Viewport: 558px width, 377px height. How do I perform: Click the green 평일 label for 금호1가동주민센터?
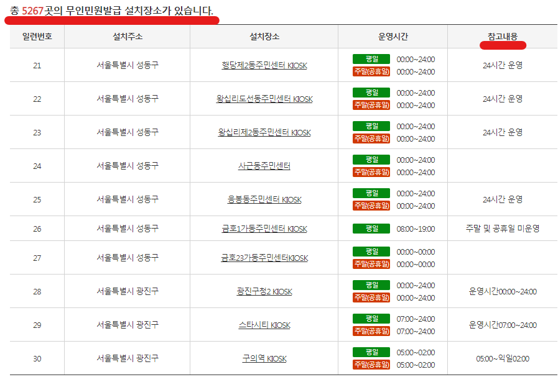[x=371, y=228]
